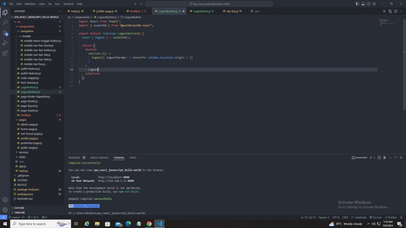Click Windows Start button

[x=5, y=224]
